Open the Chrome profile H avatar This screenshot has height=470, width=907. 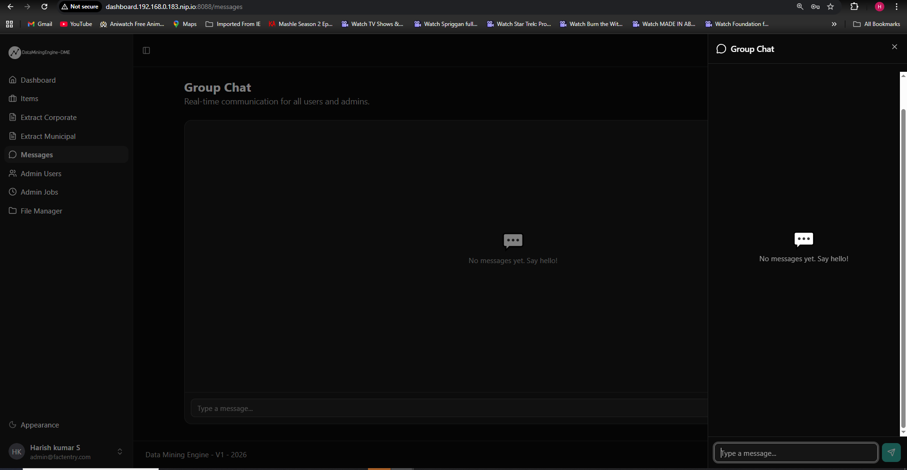[x=880, y=7]
